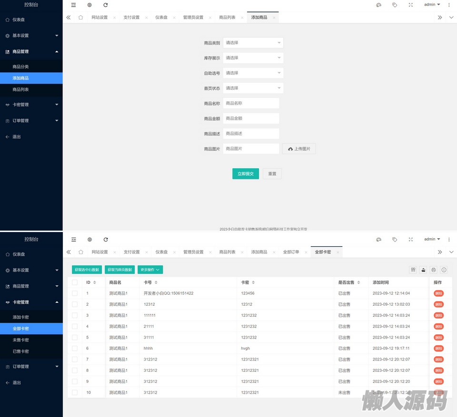This screenshot has width=457, height=417.
Task: Click the 商品描述 input field
Action: pyautogui.click(x=251, y=134)
